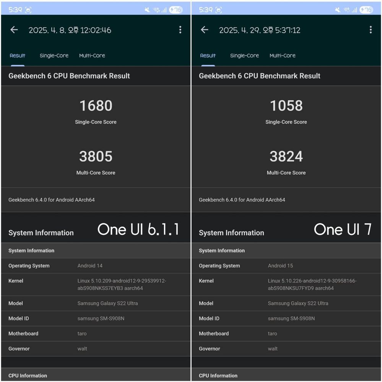The image size is (382, 382).
Task: Tap 'Samsung Galaxy S22 Ultra' in Android 15 screenshot
Action: point(298,303)
